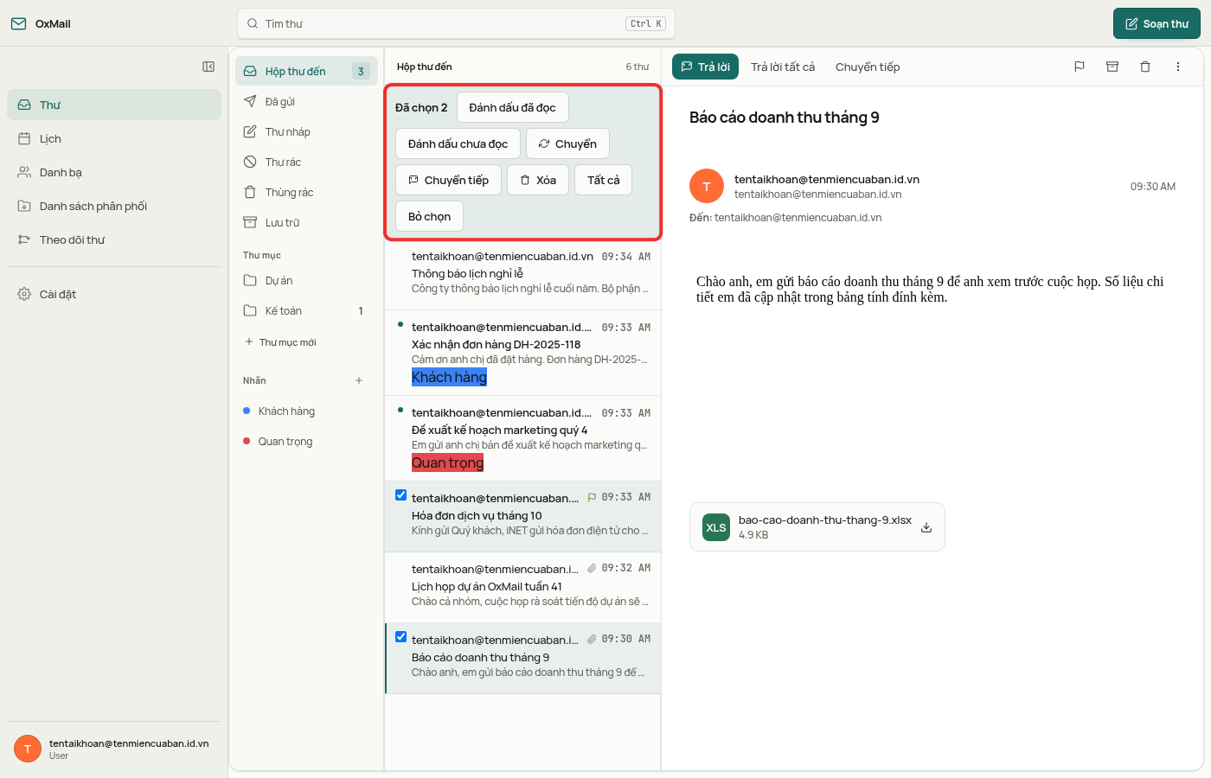The width and height of the screenshot is (1211, 778).
Task: Click Đánh dấu đã đọc button
Action: (x=512, y=107)
